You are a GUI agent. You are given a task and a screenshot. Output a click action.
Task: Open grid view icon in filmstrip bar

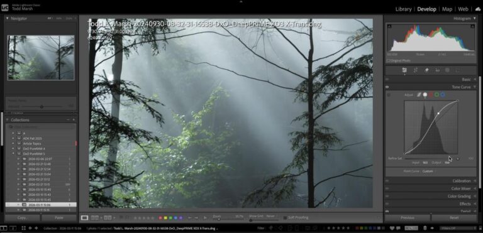(x=23, y=228)
